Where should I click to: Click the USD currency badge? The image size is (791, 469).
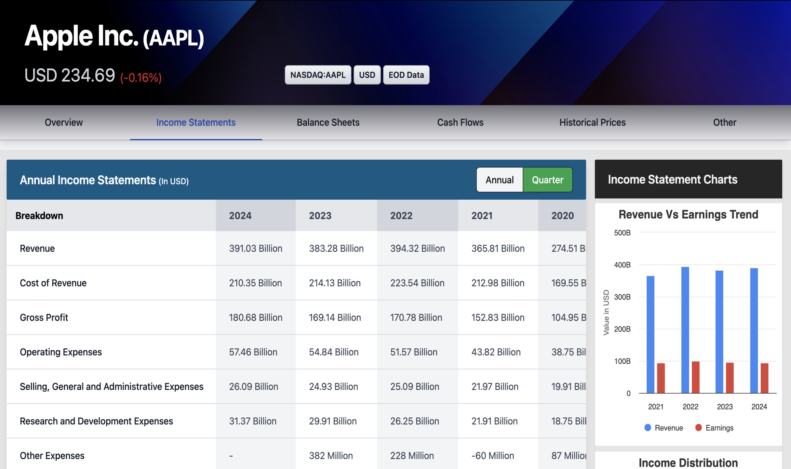point(367,75)
